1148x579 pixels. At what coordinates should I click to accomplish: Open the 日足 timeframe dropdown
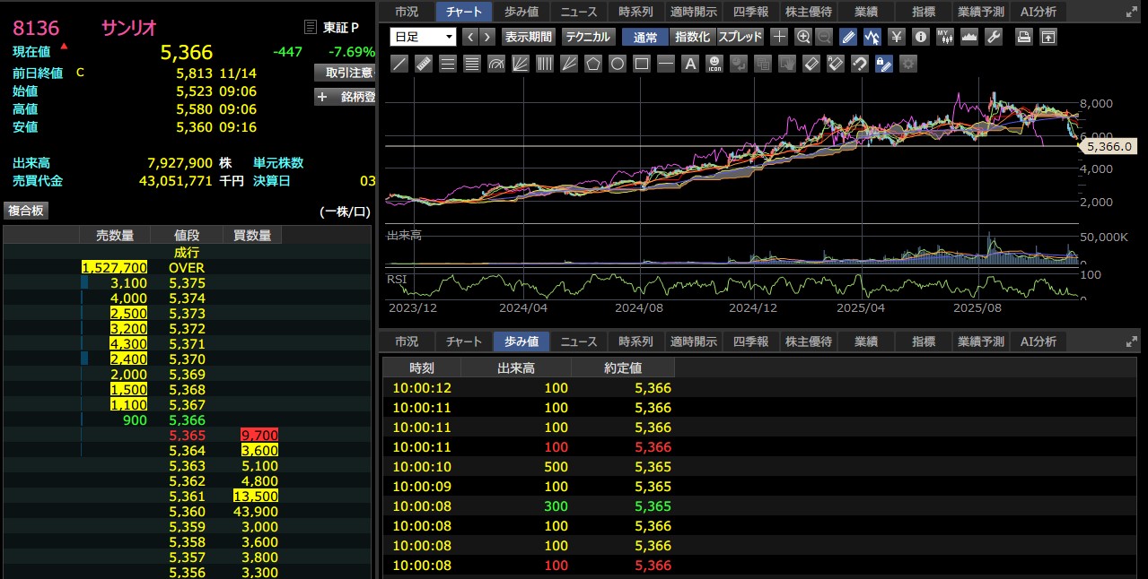[424, 37]
